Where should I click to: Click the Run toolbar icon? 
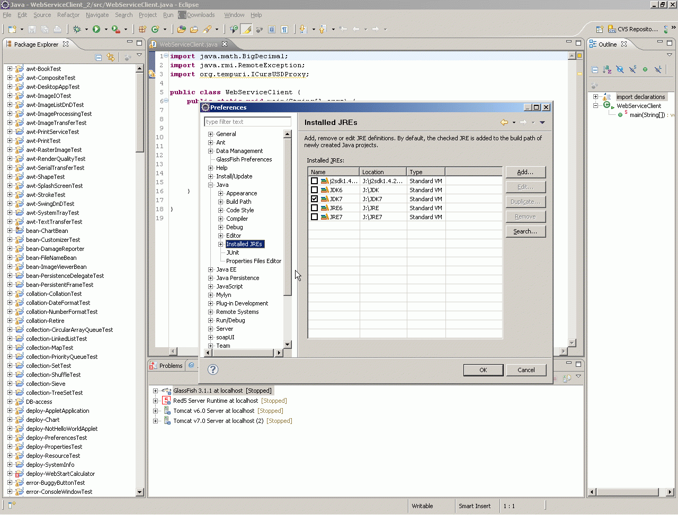96,29
